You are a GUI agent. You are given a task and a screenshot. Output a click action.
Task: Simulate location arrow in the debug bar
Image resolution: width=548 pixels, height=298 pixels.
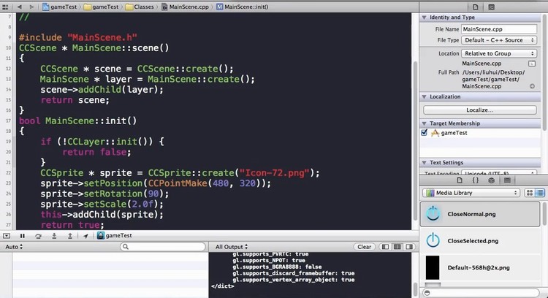[x=85, y=236]
